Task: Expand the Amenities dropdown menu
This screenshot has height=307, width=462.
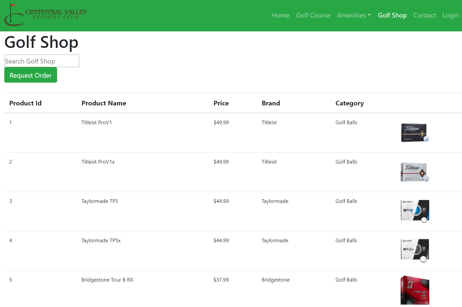Action: click(x=354, y=15)
